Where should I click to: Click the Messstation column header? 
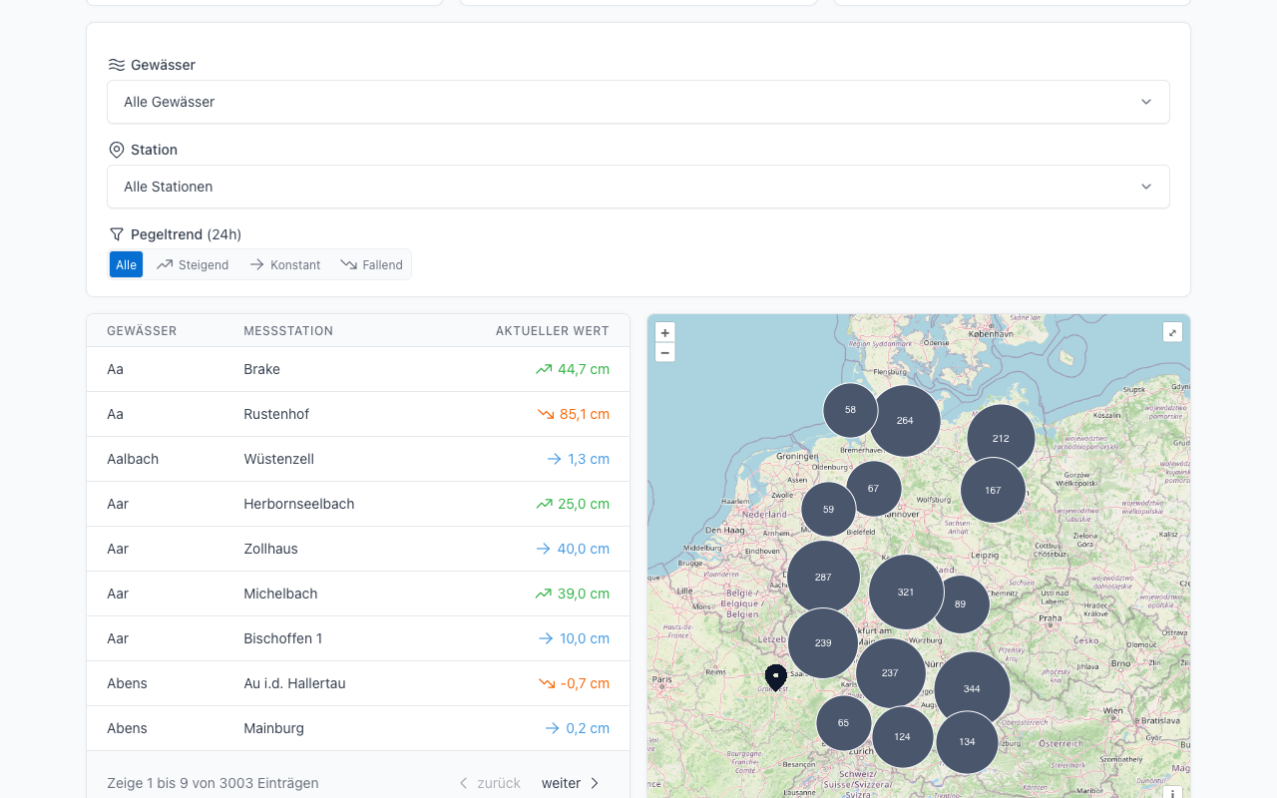coord(288,331)
